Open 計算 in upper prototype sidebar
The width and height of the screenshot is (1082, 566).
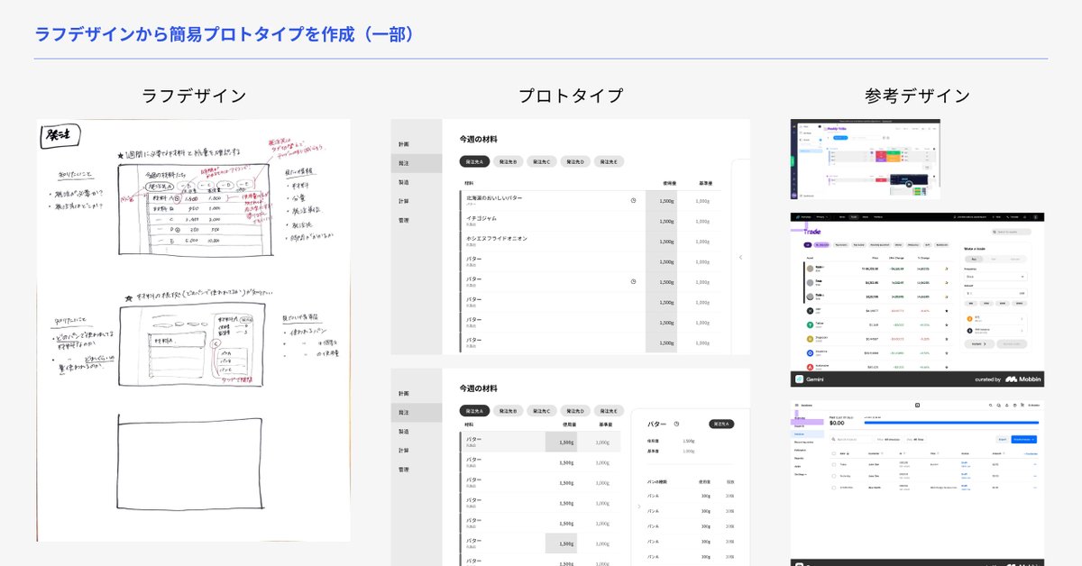pos(404,201)
